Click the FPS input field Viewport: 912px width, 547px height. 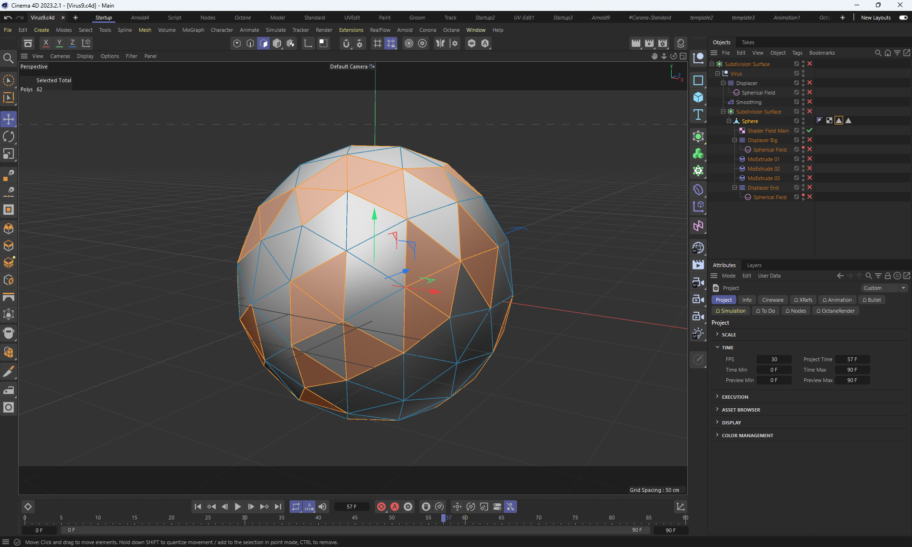click(774, 359)
